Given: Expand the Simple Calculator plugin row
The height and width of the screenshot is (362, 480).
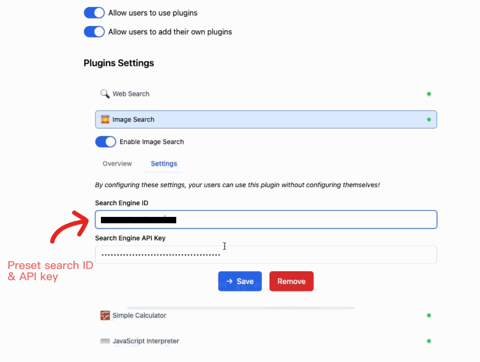Looking at the screenshot, I should tap(251, 315).
